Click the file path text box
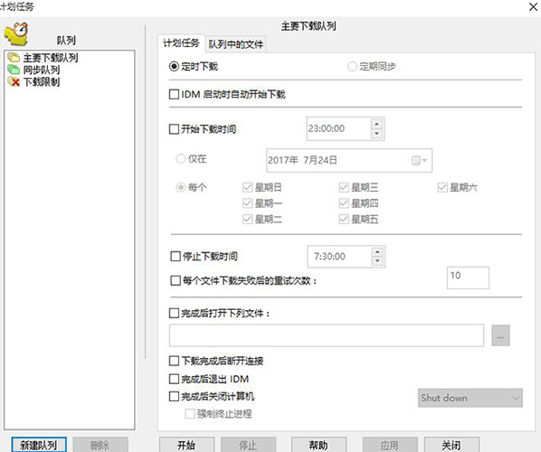Image resolution: width=541 pixels, height=452 pixels. pos(327,335)
